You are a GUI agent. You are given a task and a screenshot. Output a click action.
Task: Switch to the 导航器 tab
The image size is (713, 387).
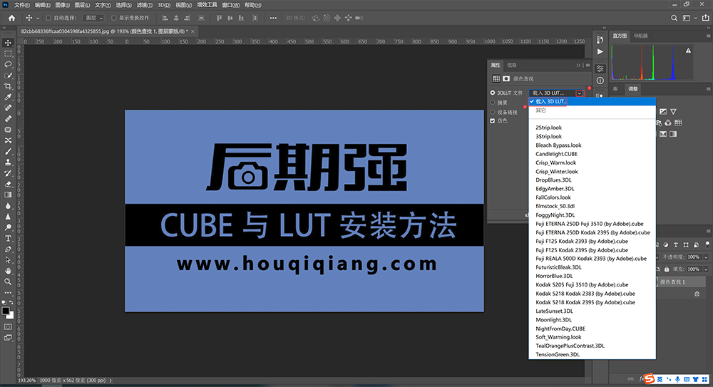pos(641,36)
